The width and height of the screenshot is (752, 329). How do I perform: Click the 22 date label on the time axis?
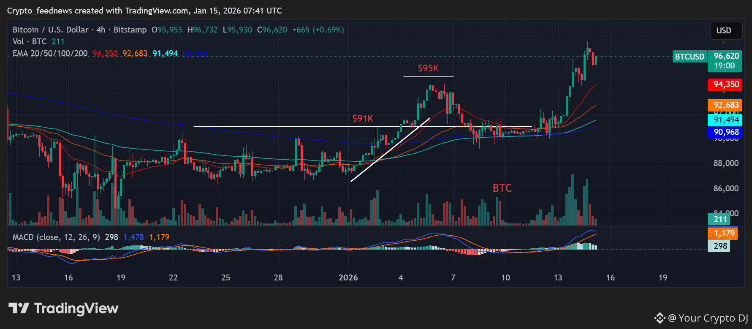[x=173, y=277]
